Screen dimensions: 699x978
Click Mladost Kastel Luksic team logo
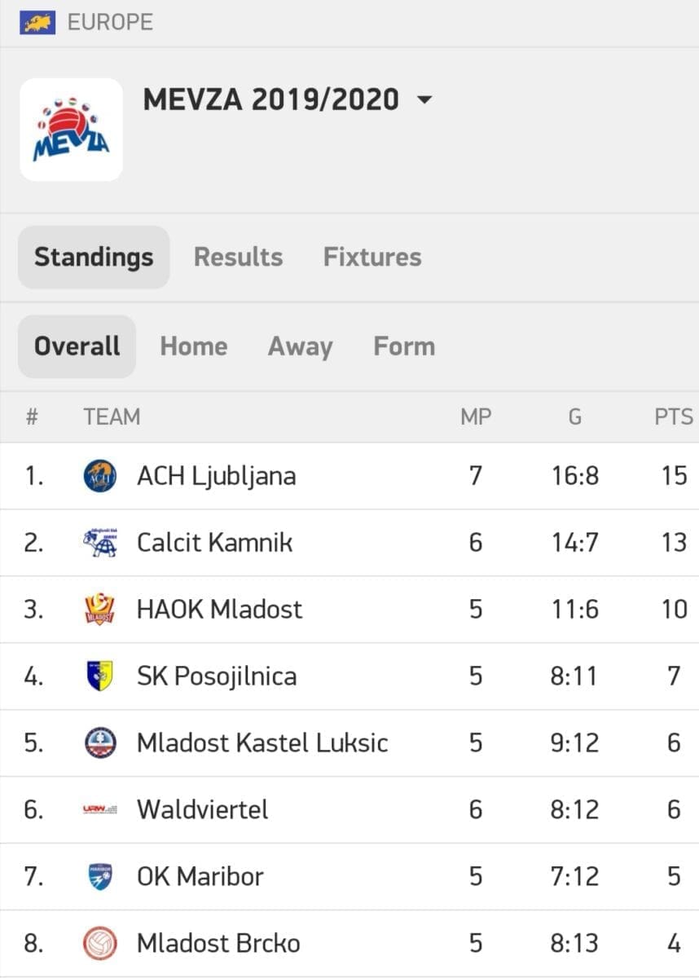coord(99,743)
